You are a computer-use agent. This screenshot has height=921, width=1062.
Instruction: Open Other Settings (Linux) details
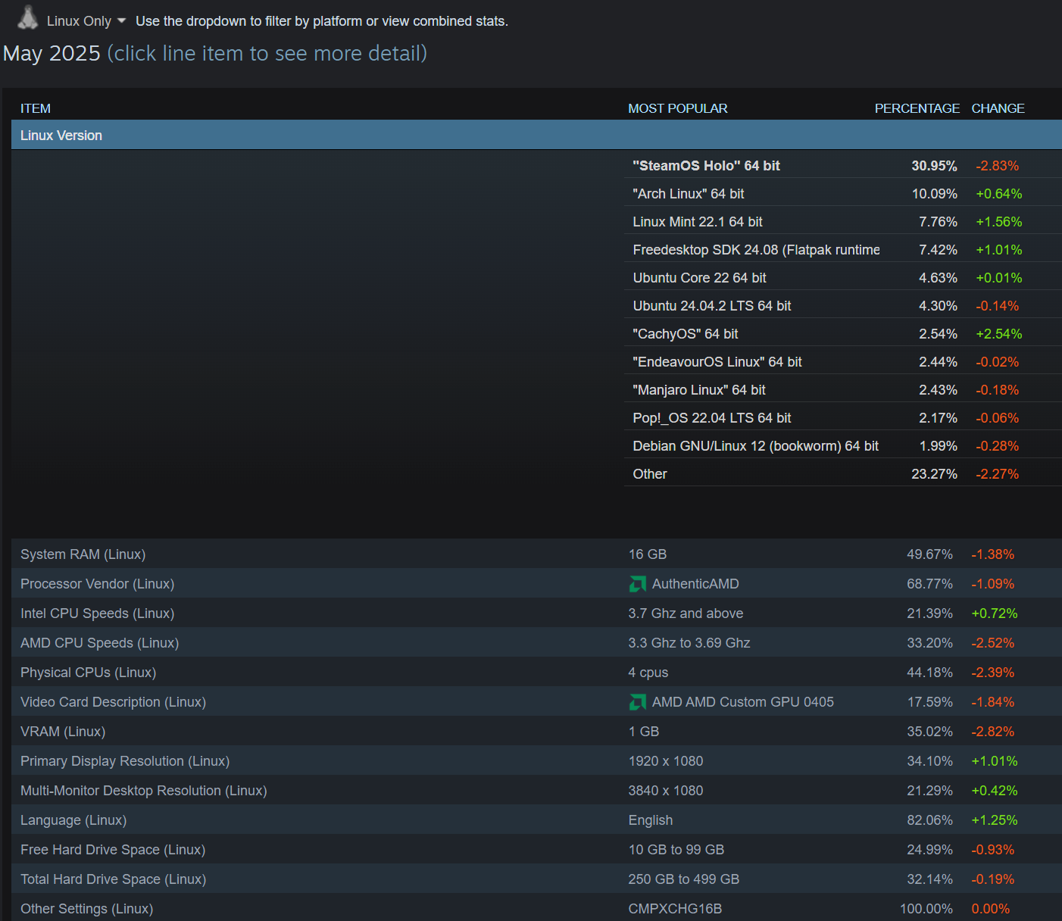(536, 907)
